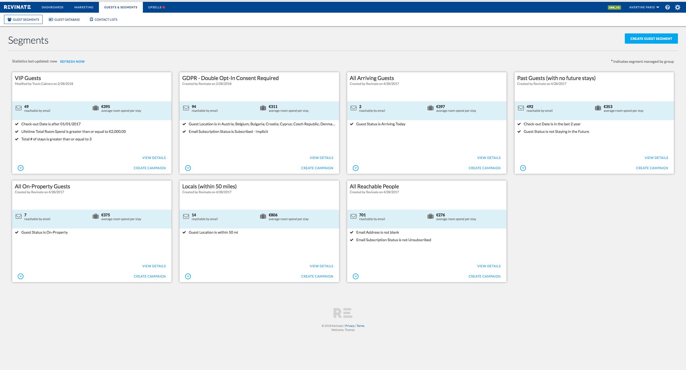The height and width of the screenshot is (370, 686).
Task: Click Refresh Now link
Action: click(x=72, y=61)
